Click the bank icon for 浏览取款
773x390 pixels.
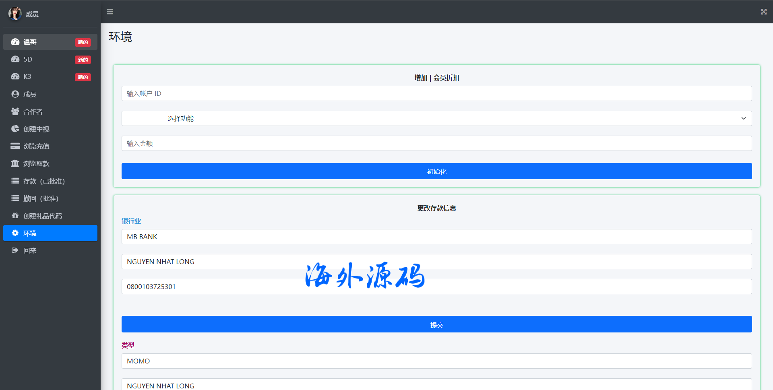point(15,163)
